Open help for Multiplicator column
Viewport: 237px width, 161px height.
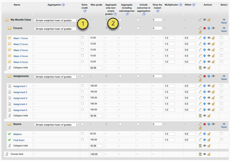click(181, 5)
